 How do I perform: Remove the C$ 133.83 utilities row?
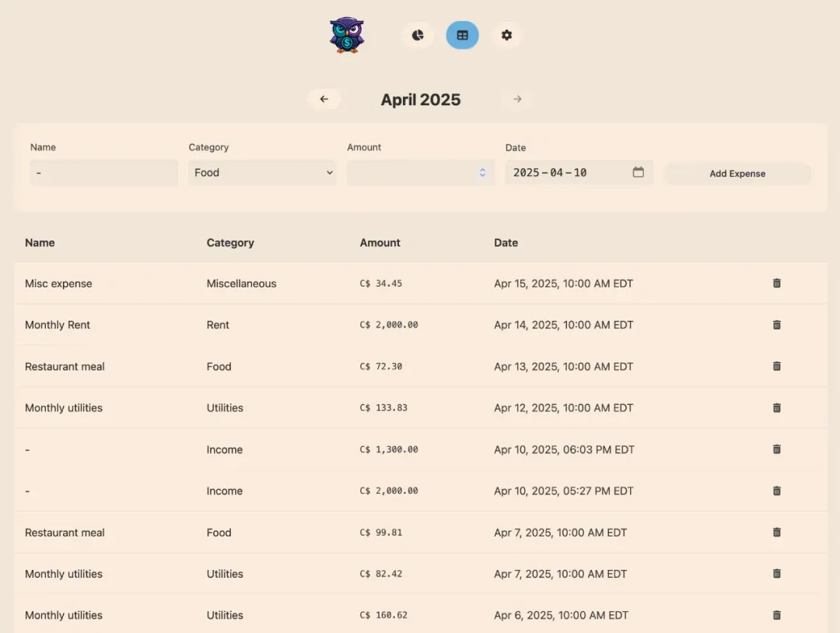click(776, 407)
